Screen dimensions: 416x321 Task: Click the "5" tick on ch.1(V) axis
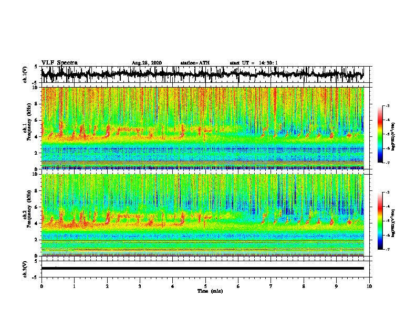coord(36,67)
